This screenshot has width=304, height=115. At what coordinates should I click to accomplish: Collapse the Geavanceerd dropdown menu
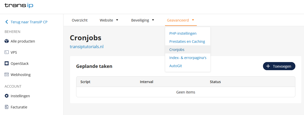click(181, 20)
